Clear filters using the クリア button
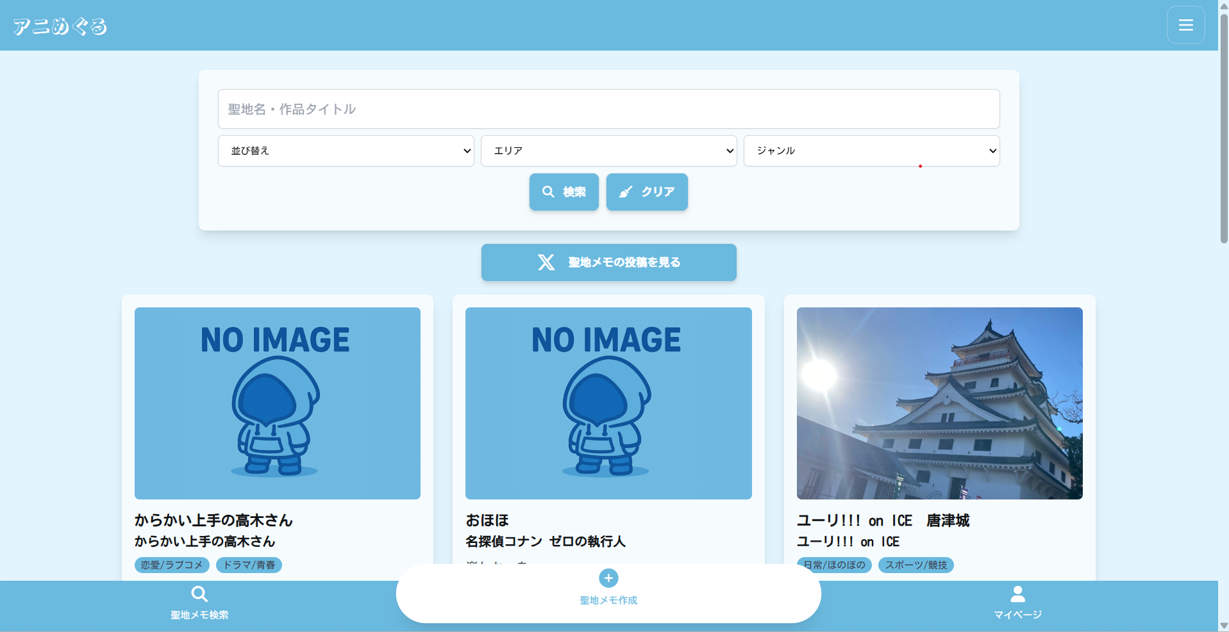Image resolution: width=1229 pixels, height=632 pixels. pyautogui.click(x=647, y=191)
